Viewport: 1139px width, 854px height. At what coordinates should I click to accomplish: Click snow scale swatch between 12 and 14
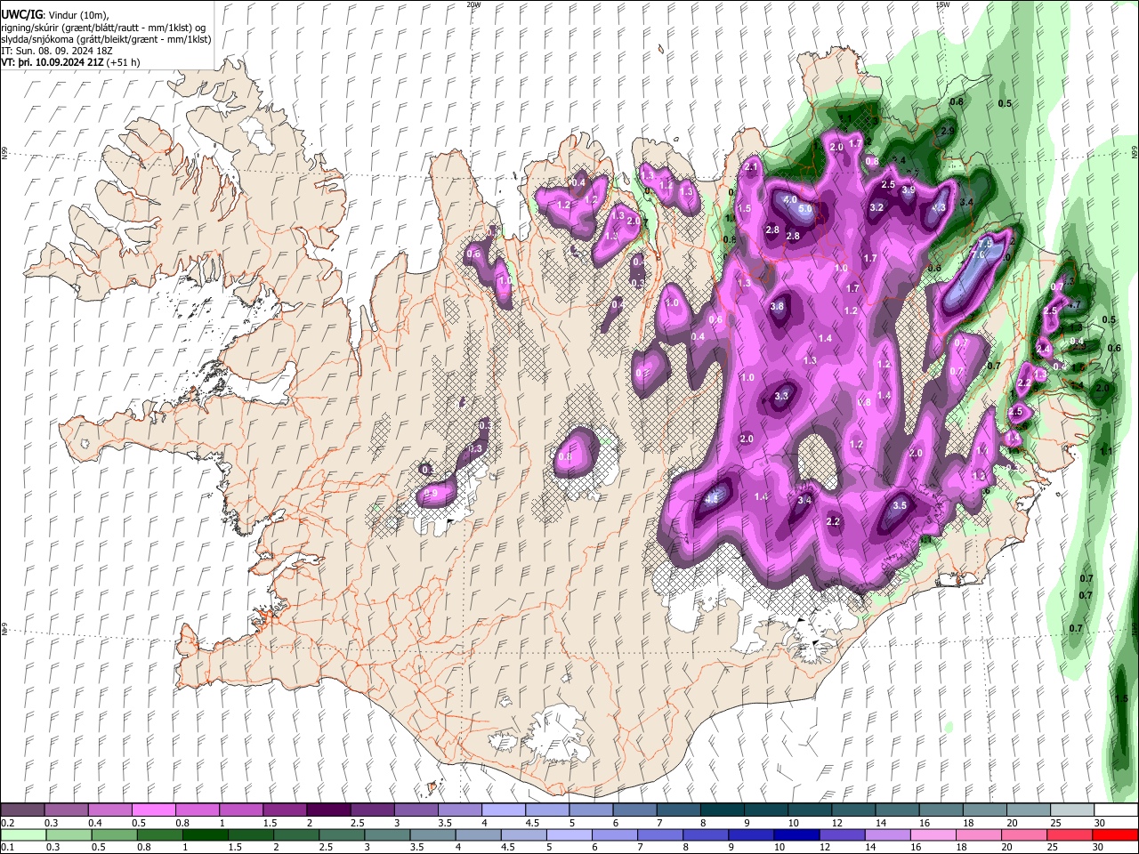852,810
